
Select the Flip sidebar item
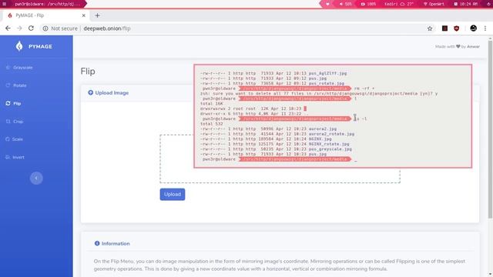[13, 103]
